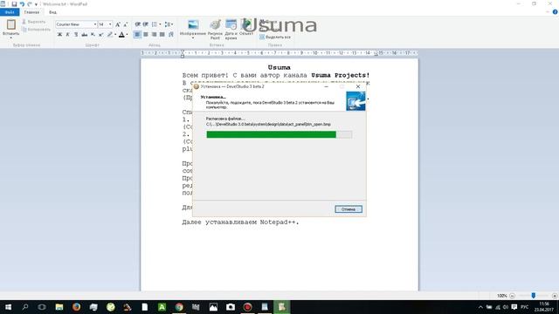Open line spacing dropdown
The width and height of the screenshot is (559, 314).
tap(169, 24)
